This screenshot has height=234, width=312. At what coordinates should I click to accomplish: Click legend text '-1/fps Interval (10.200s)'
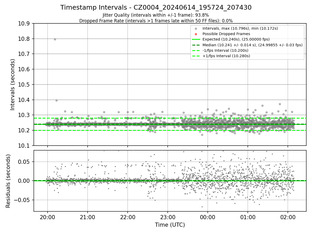225,50
